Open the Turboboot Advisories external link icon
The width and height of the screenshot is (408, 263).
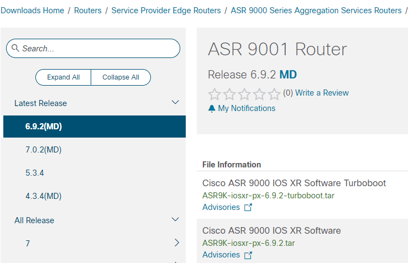248,207
